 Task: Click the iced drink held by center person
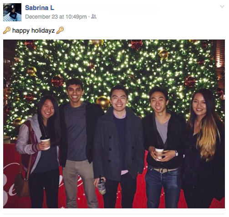(102, 186)
